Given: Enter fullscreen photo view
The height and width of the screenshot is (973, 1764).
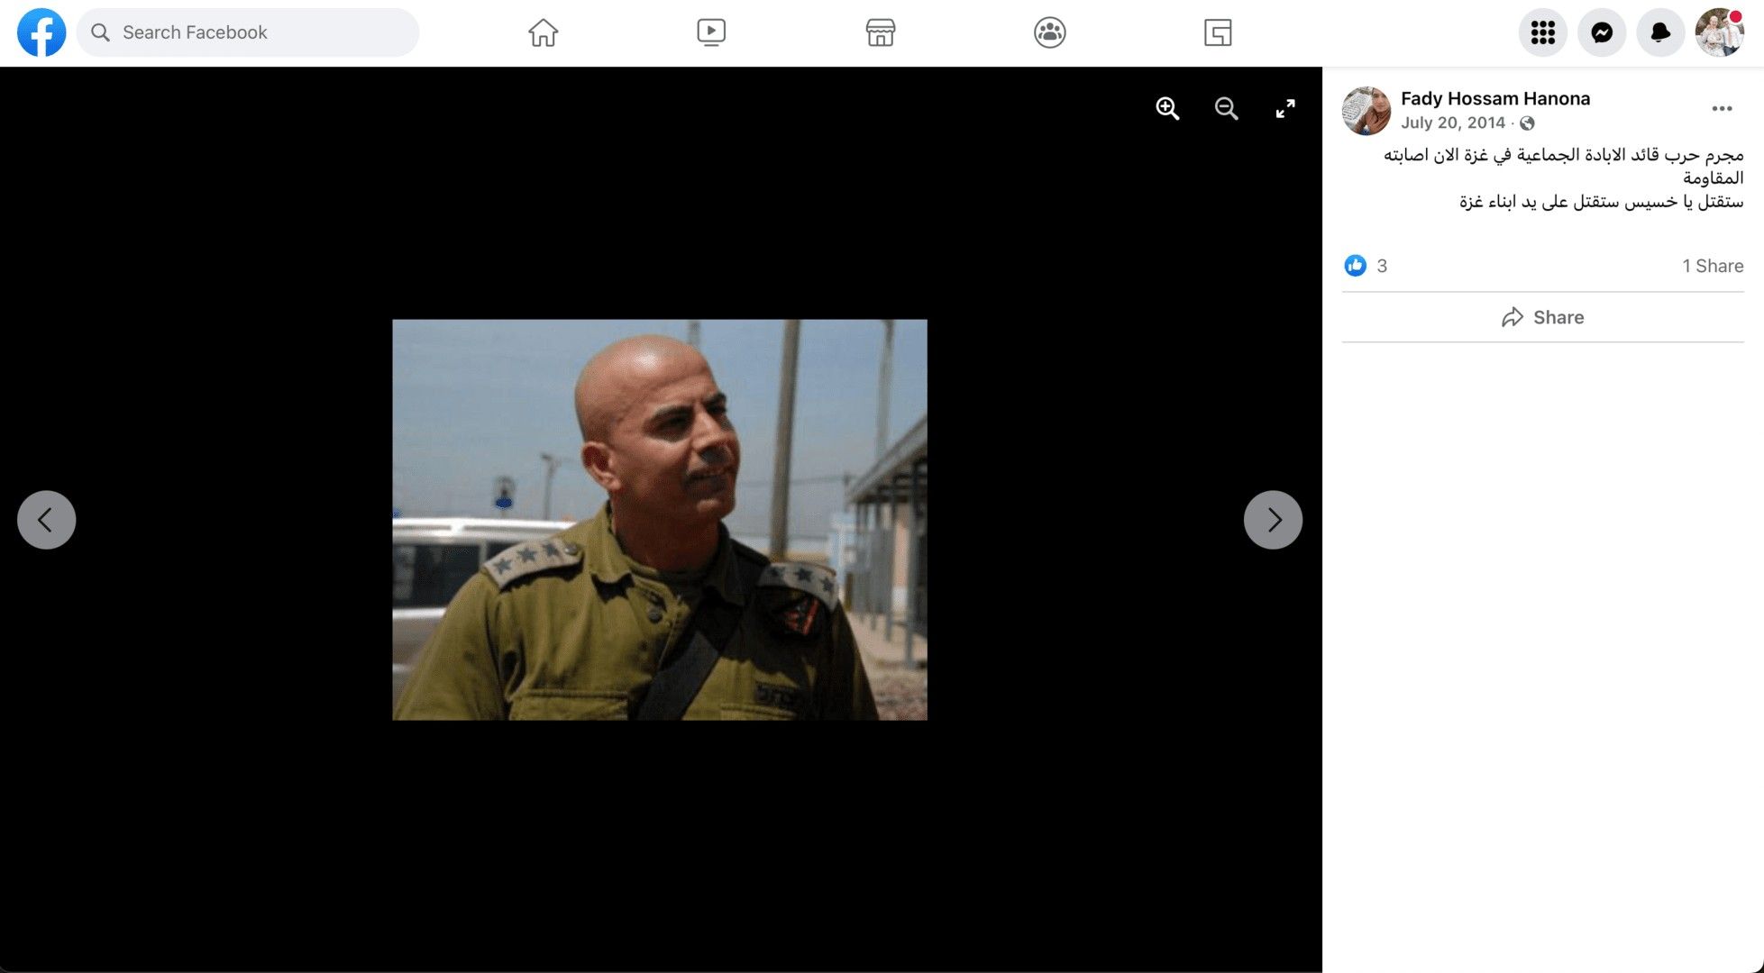Looking at the screenshot, I should click(x=1285, y=109).
